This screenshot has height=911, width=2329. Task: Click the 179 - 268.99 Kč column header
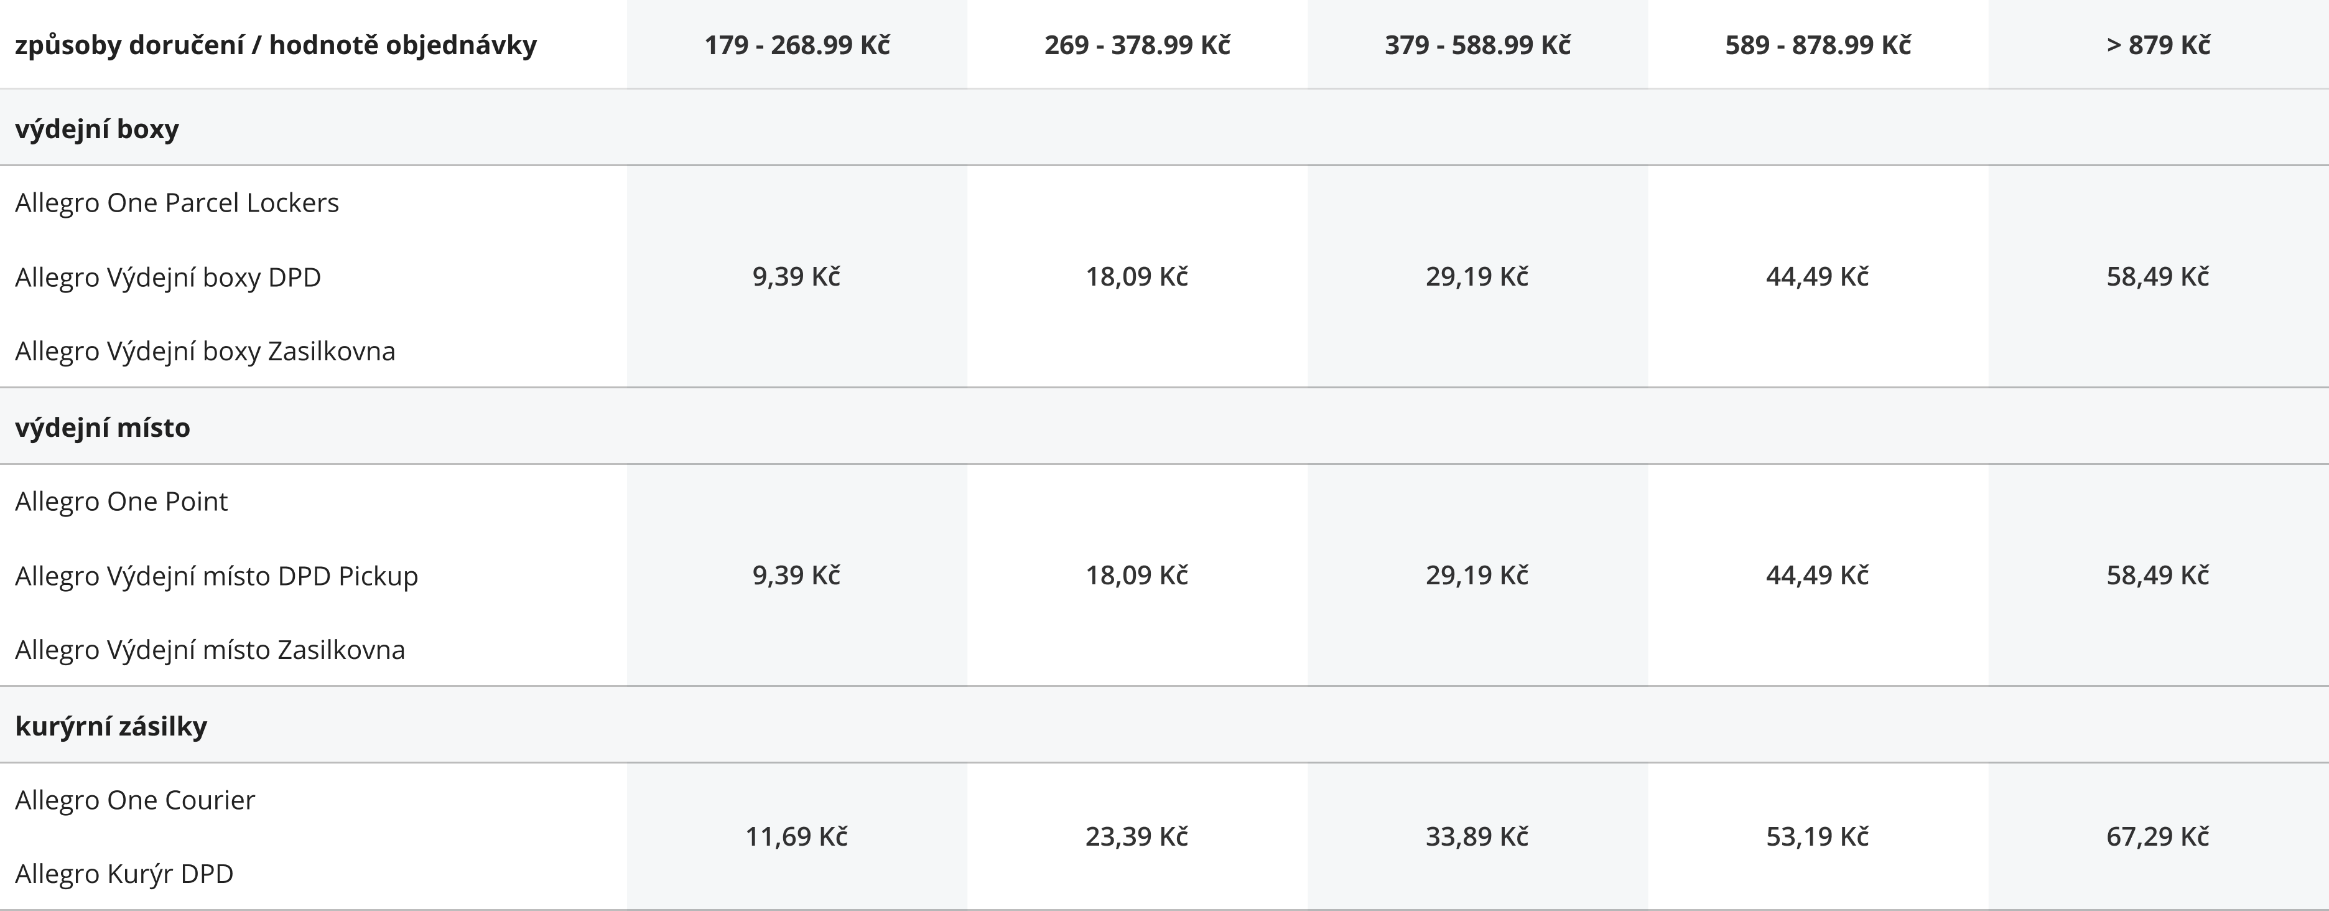[796, 44]
